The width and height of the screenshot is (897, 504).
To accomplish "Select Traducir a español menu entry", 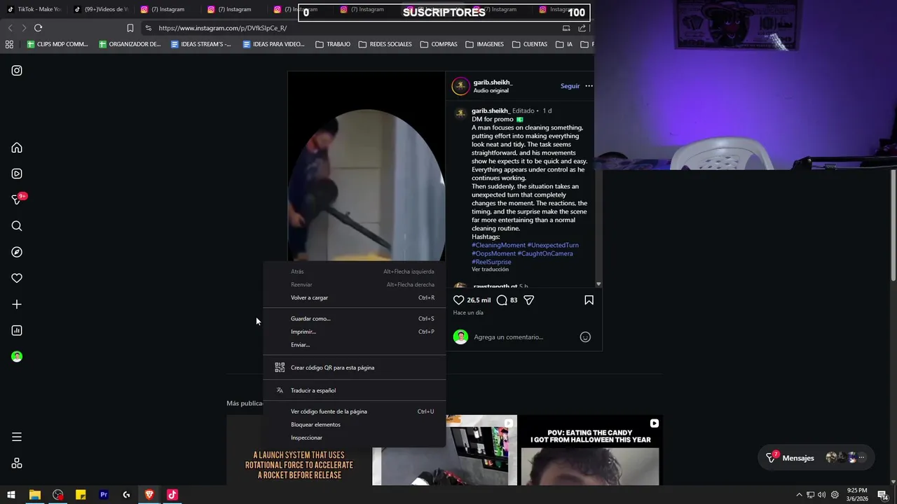I will click(x=354, y=391).
